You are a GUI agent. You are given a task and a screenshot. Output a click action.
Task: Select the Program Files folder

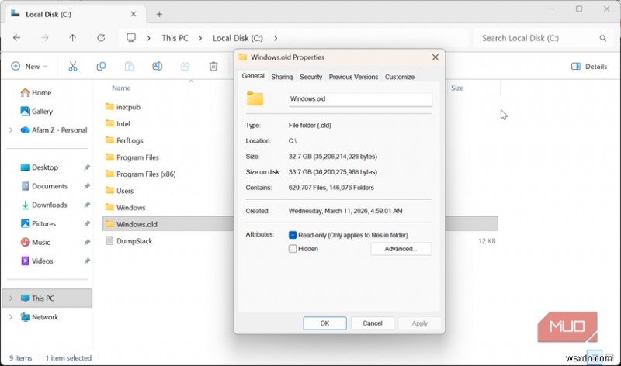[132, 157]
